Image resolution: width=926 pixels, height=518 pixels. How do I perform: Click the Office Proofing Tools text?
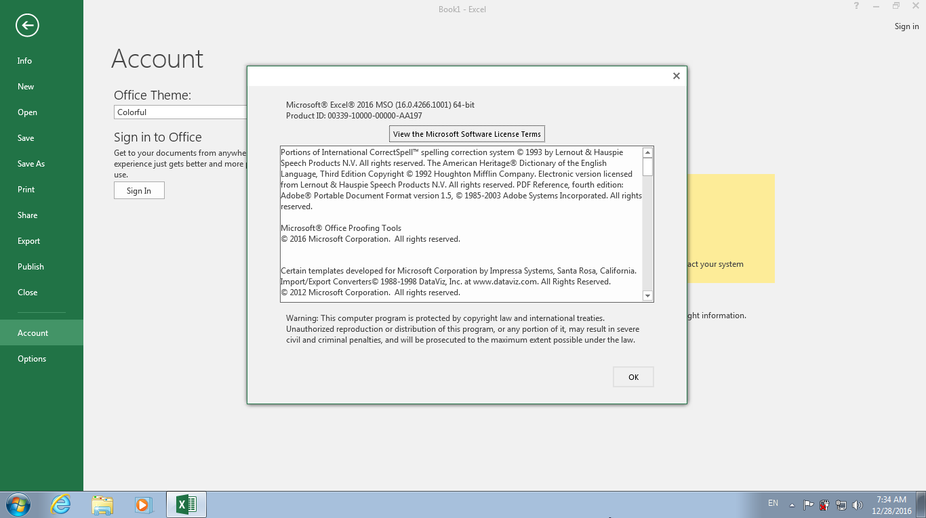coord(341,228)
